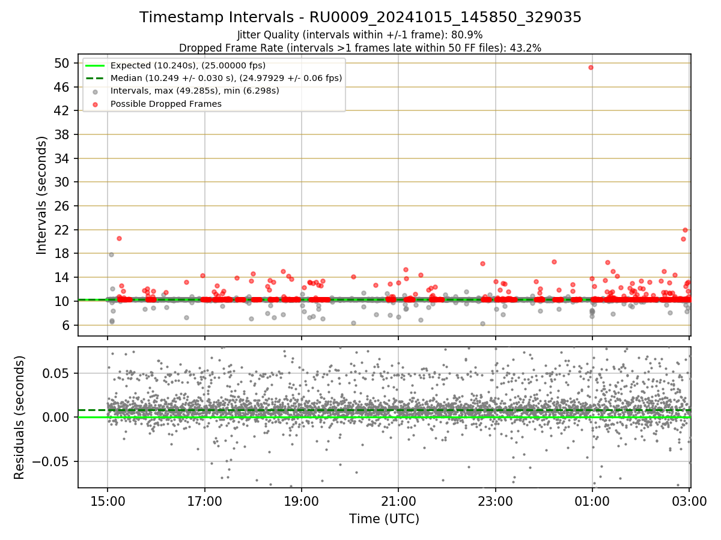Click the red outlier point near 49 seconds
Screen dimensions: 721x540
[x=591, y=67]
